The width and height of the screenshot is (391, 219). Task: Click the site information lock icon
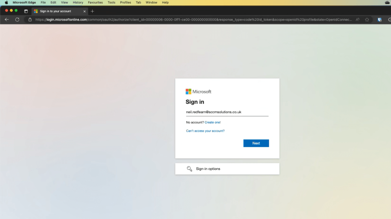[x=30, y=19]
